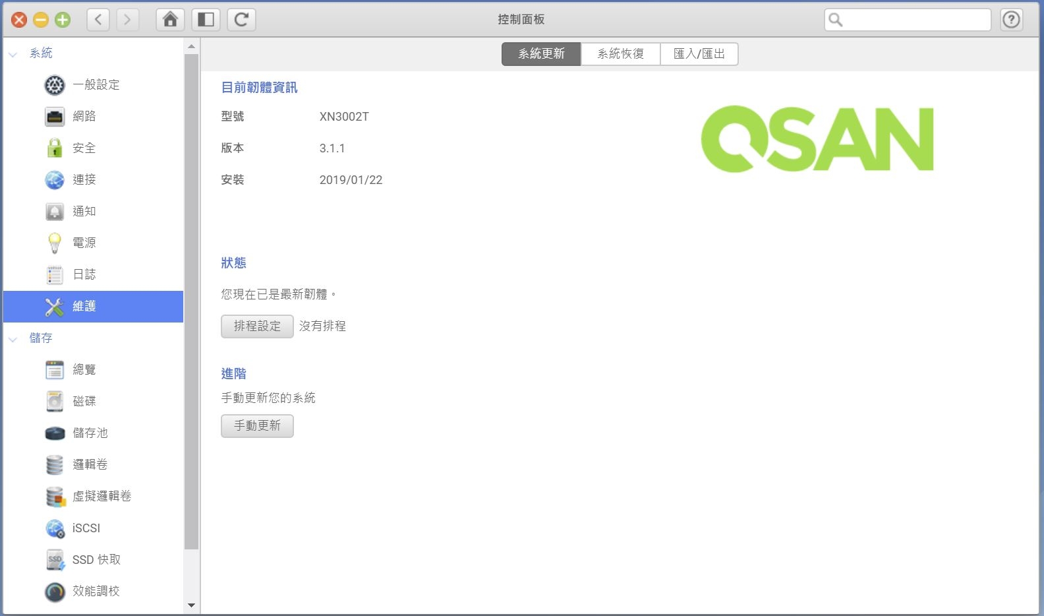Click the 狀態 section heading
This screenshot has height=616, width=1044.
click(x=233, y=263)
